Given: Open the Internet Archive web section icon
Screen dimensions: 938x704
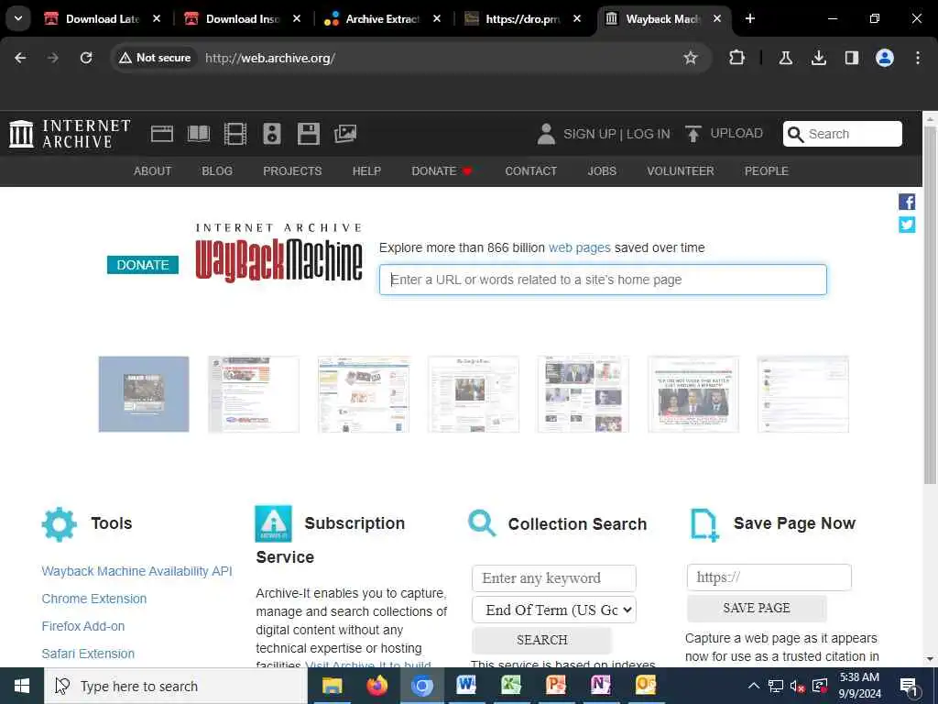Looking at the screenshot, I should point(161,134).
